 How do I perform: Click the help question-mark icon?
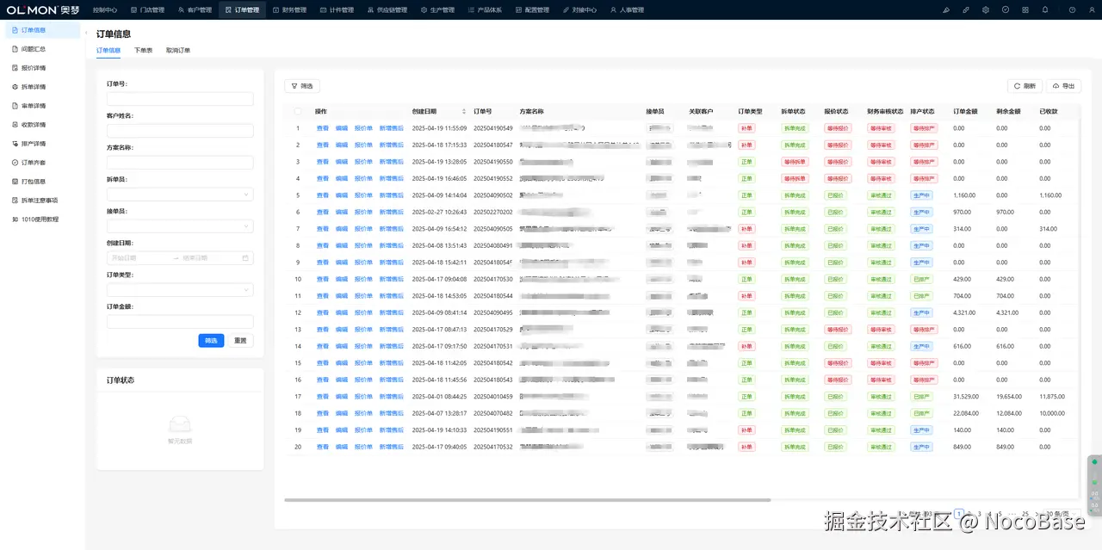[1072, 9]
